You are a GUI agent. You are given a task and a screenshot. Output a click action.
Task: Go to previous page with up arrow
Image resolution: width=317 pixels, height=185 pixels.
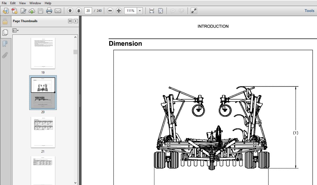coord(70,11)
